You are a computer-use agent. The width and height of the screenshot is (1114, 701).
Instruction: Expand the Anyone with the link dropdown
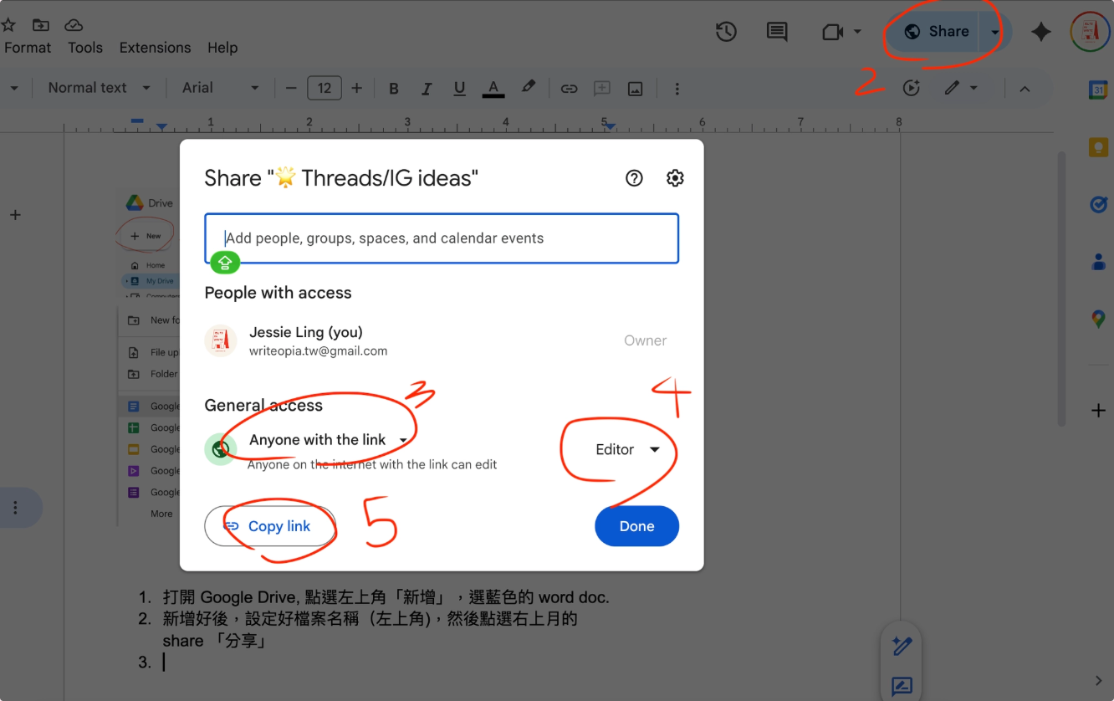pyautogui.click(x=330, y=440)
